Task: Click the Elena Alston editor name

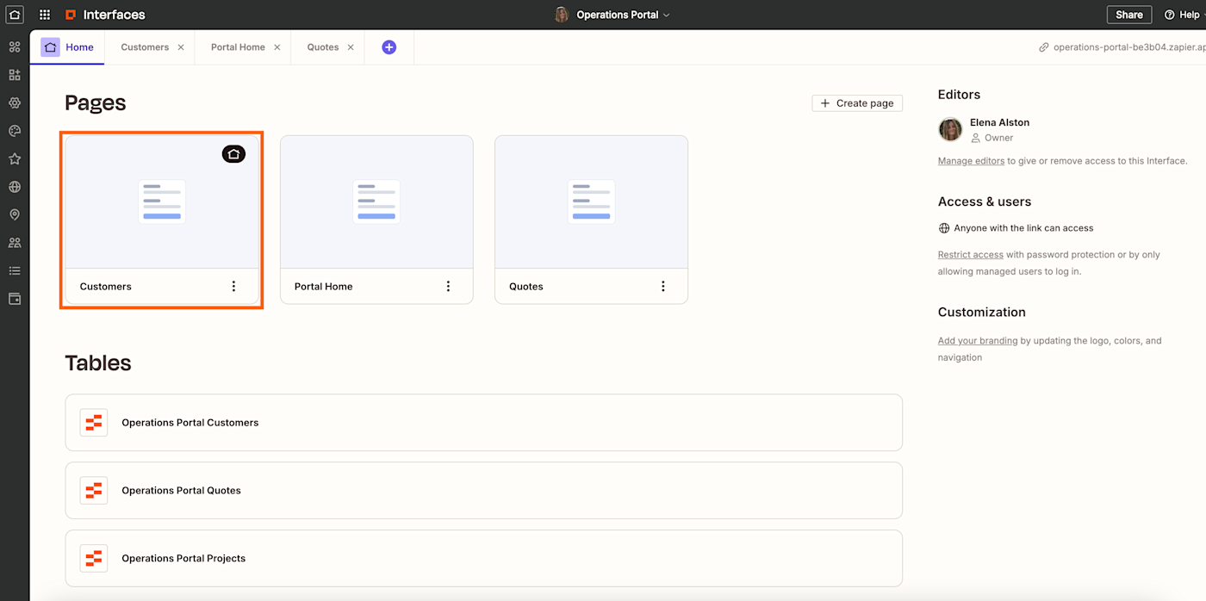Action: click(x=999, y=122)
